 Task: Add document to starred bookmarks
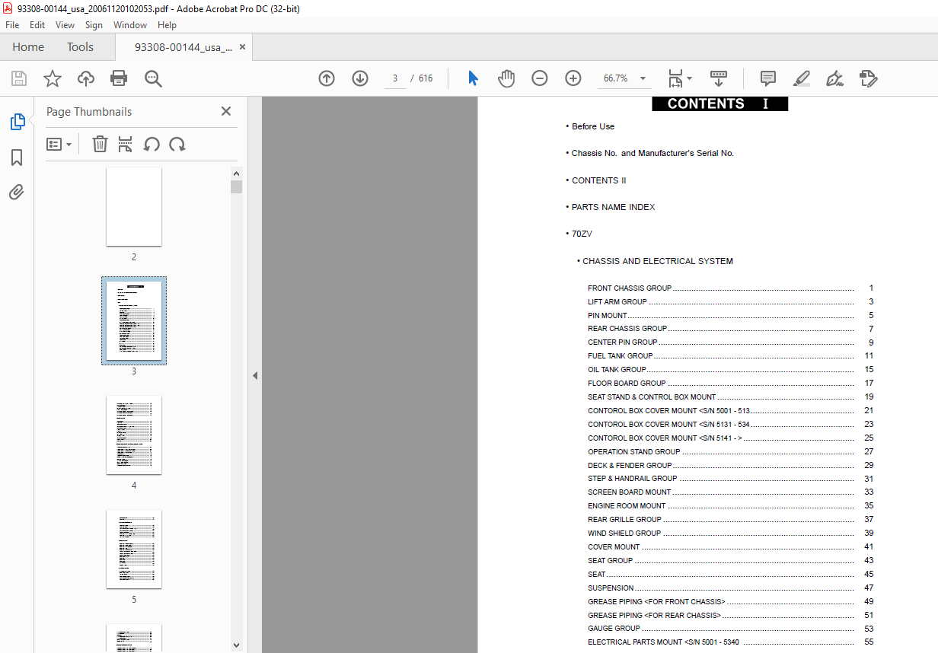point(53,78)
